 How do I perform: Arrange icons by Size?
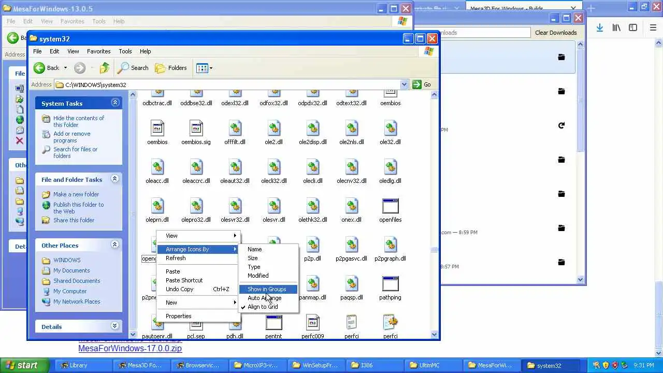[268, 258]
